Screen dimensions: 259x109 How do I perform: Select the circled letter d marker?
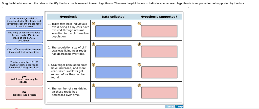click(139, 44)
